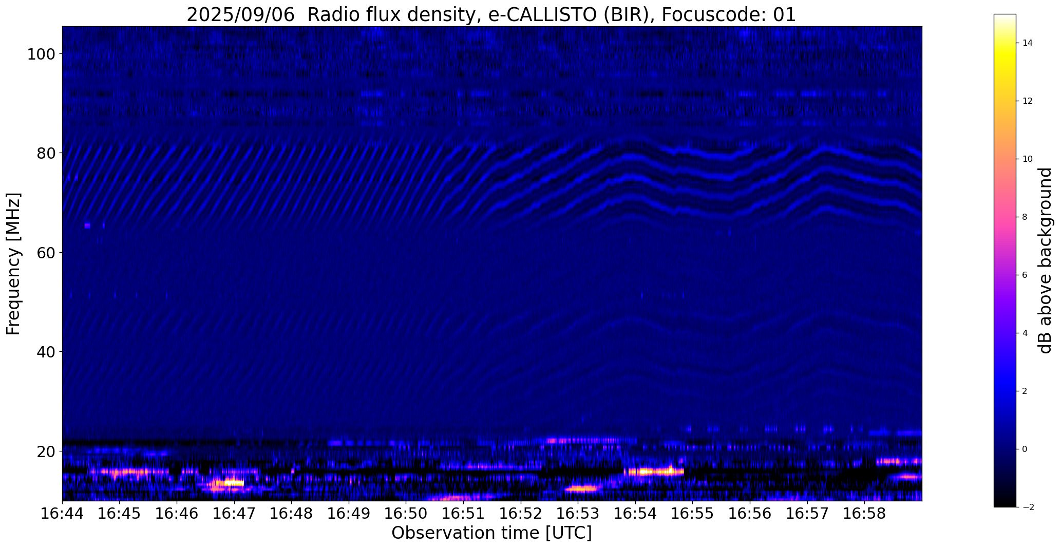
Task: Click the 16:44 time tick label
Action: click(x=62, y=513)
